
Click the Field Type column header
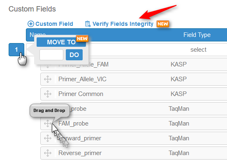pyautogui.click(x=197, y=35)
